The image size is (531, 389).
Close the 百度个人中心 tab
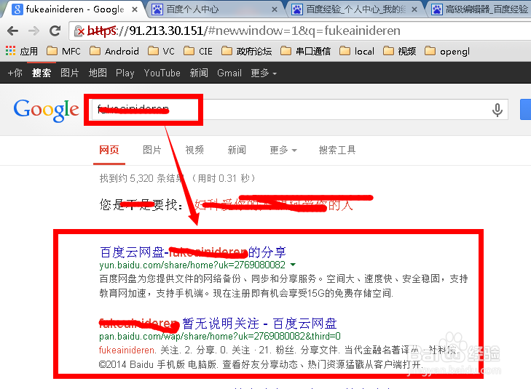tap(275, 9)
